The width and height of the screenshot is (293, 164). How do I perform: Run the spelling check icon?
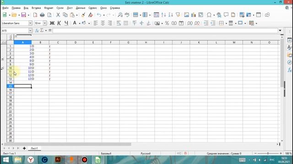tap(127, 15)
